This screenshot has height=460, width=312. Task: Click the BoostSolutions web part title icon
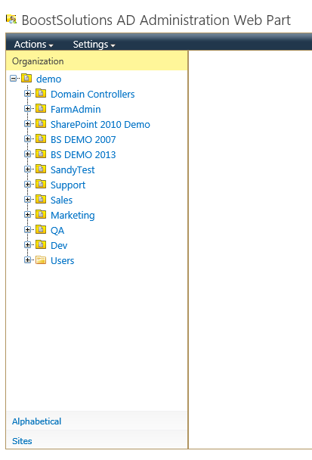(x=11, y=20)
